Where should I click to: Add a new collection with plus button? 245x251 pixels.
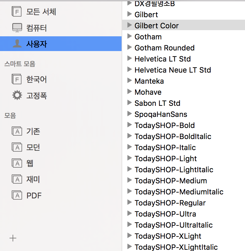[13, 238]
